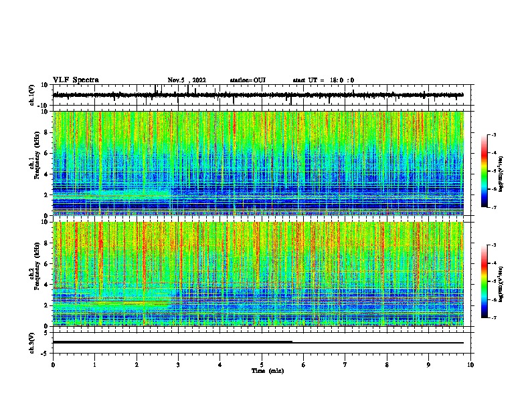This screenshot has width=530, height=409.
Task: Click the 'VLF Spectra' title text
Action: click(x=76, y=80)
